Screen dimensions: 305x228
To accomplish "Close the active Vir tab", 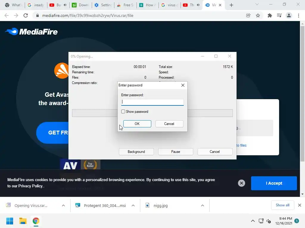I will 220,5.
